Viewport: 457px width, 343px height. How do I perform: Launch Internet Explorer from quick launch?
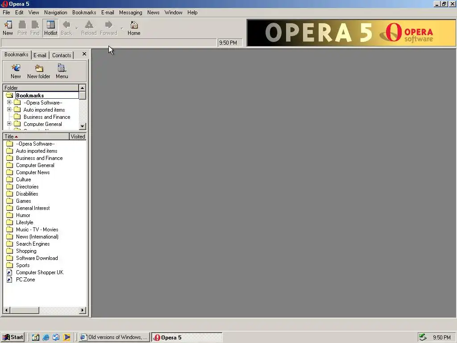click(46, 338)
